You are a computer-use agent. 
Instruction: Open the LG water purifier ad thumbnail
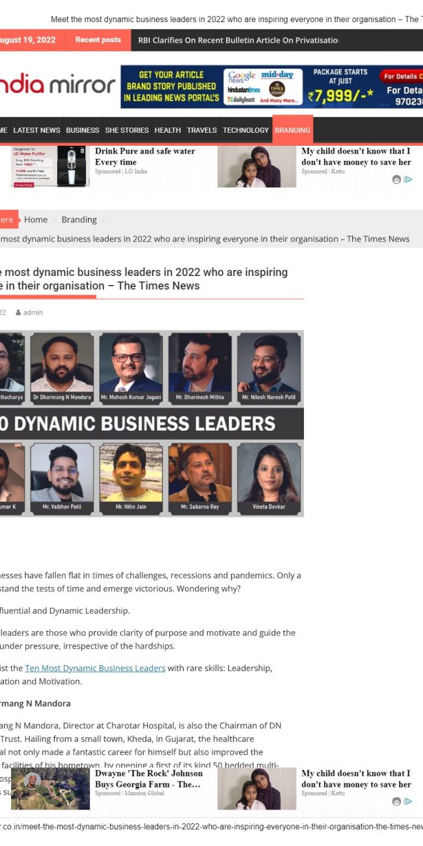click(x=50, y=167)
